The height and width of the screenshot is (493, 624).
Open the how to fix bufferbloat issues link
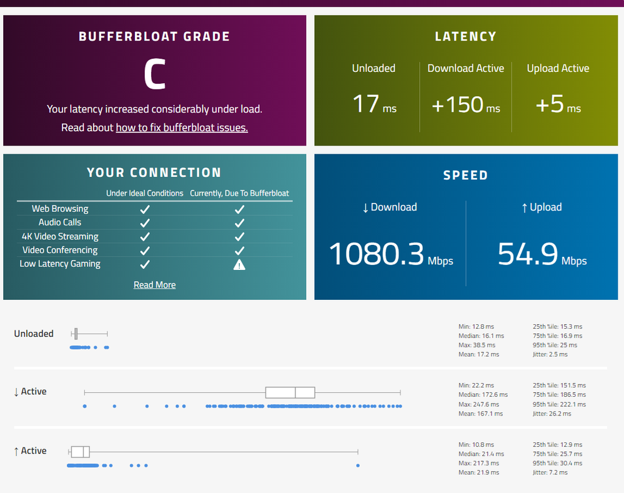coord(182,127)
